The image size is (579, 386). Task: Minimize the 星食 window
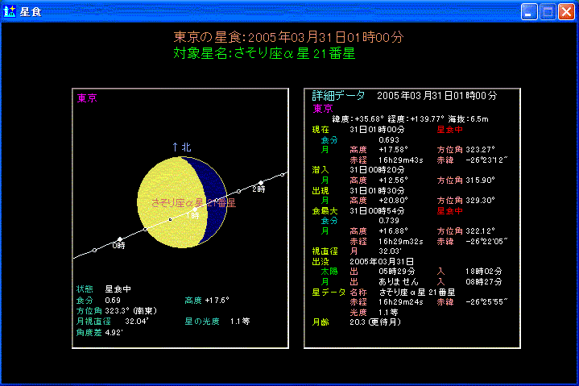pos(529,11)
